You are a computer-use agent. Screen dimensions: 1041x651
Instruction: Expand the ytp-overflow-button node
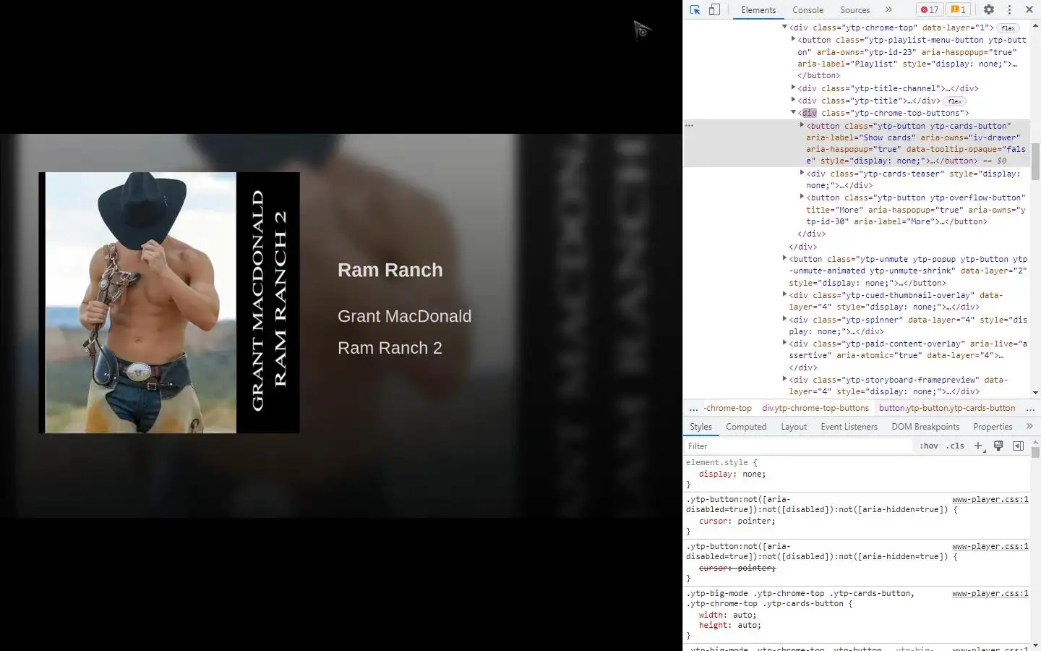802,197
